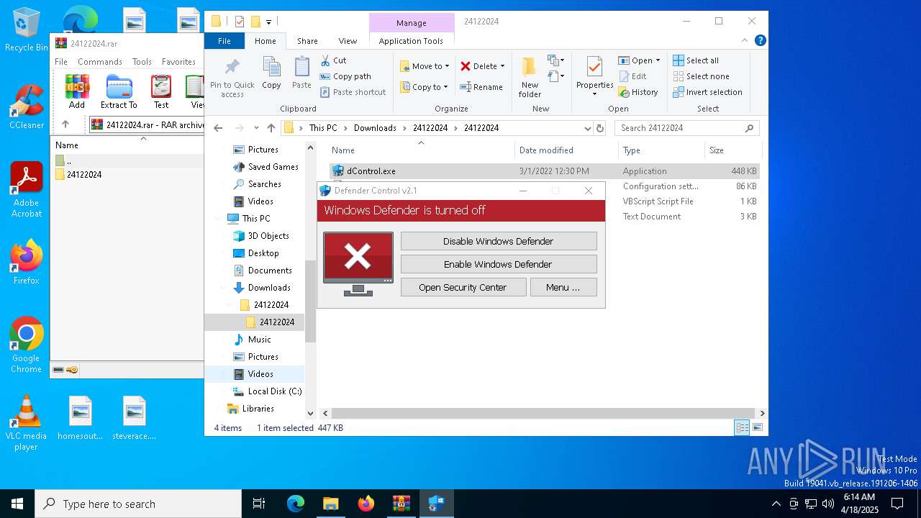
Task: Click This PC in the address breadcrumb
Action: (323, 128)
